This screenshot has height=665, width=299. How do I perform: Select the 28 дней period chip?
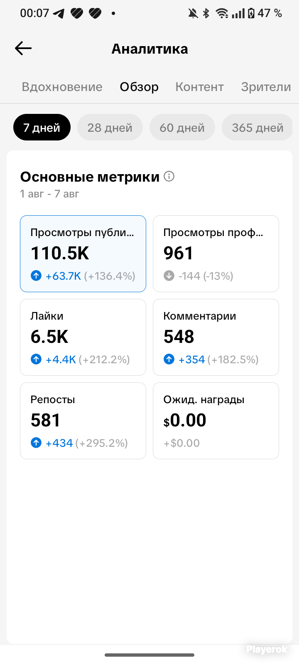[x=110, y=127]
